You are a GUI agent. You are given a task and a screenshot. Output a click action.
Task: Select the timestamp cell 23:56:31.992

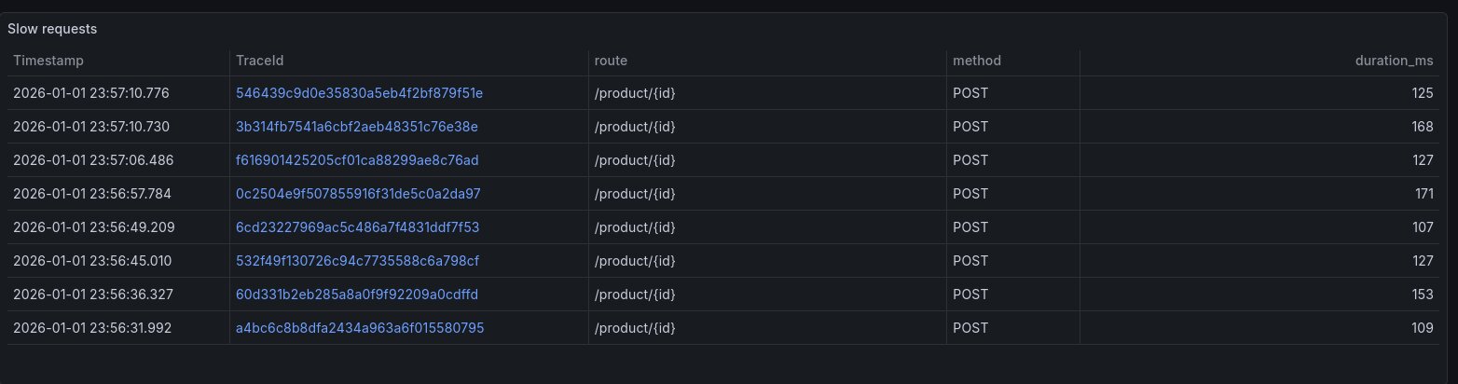92,328
